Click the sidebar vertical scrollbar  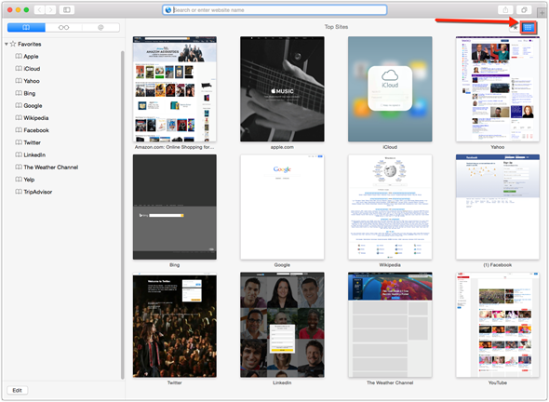point(123,215)
